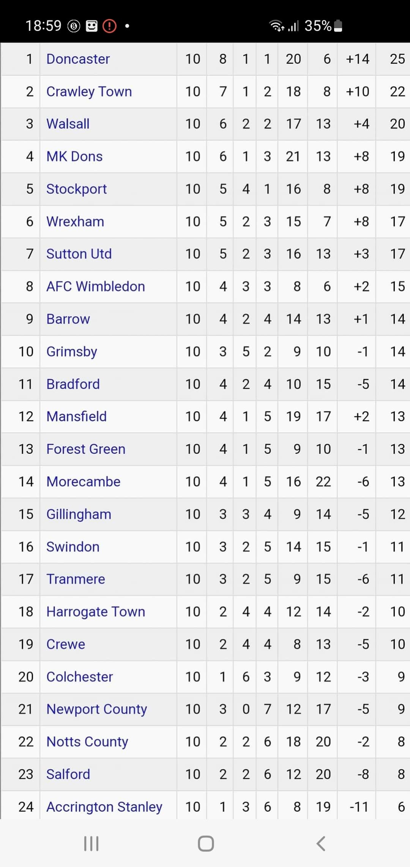The image size is (410, 867).
Task: Open the Doncaster team link
Action: [x=78, y=59]
